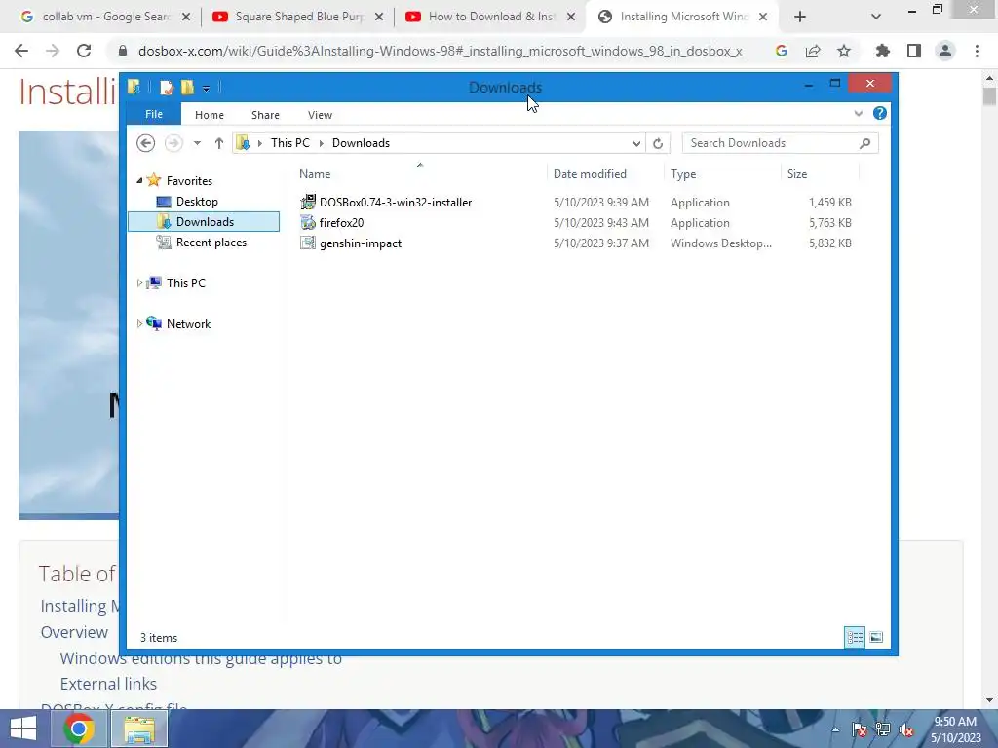The height and width of the screenshot is (748, 998).
Task: Open Chrome profile avatar
Action: coord(945,51)
